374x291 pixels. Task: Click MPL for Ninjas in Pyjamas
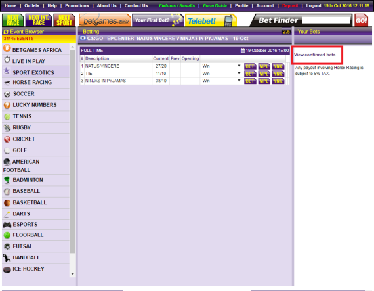coord(264,81)
